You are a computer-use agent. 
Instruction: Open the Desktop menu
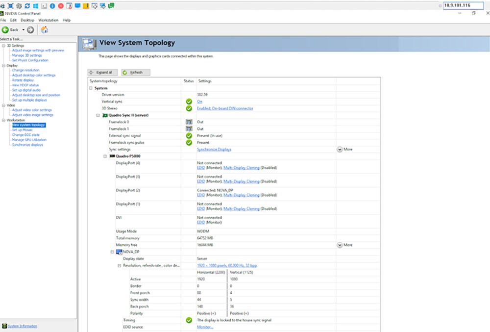point(27,20)
